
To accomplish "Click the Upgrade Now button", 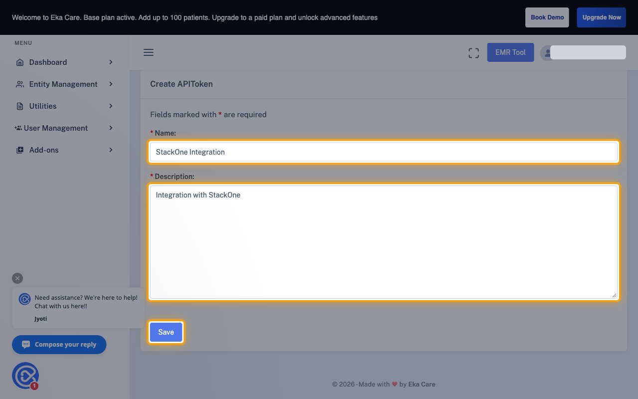I will point(602,17).
